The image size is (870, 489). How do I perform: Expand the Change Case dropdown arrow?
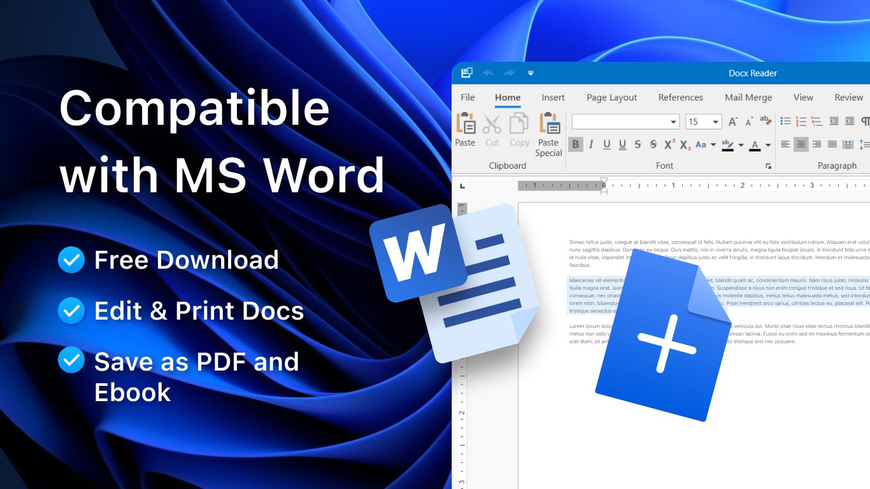(x=713, y=145)
